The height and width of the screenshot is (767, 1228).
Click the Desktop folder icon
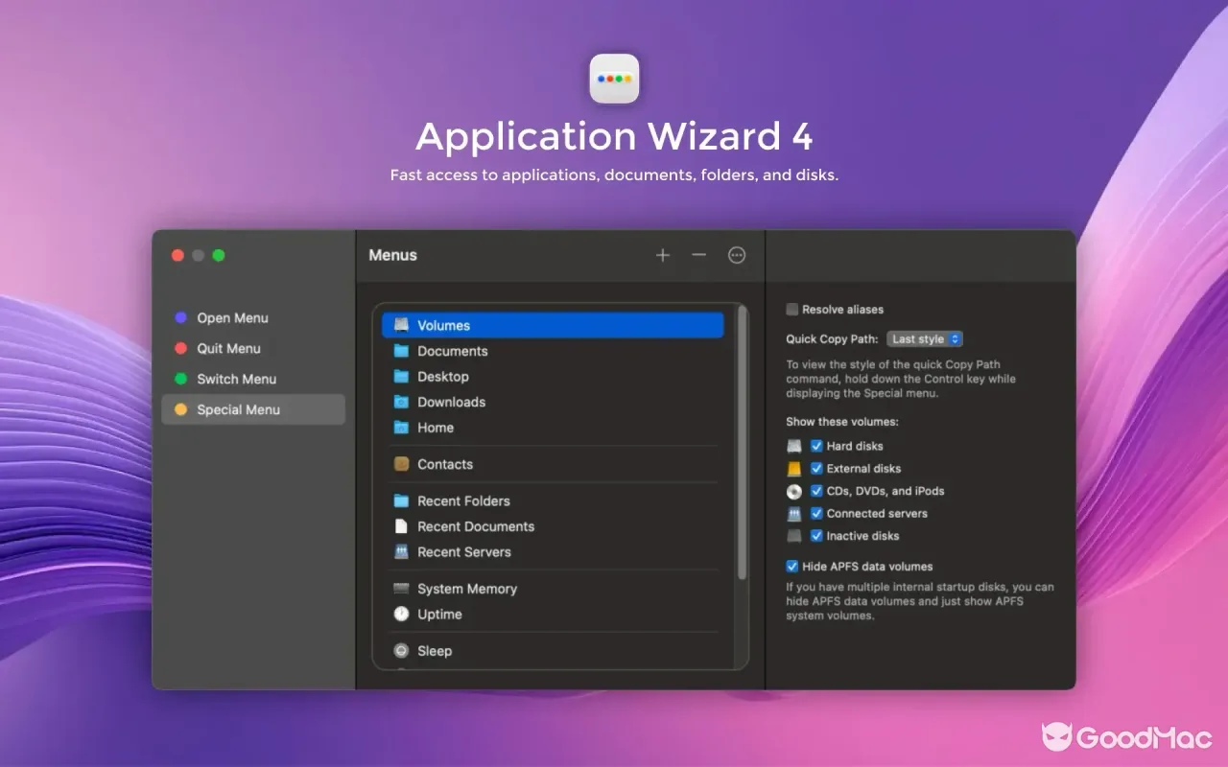(401, 377)
